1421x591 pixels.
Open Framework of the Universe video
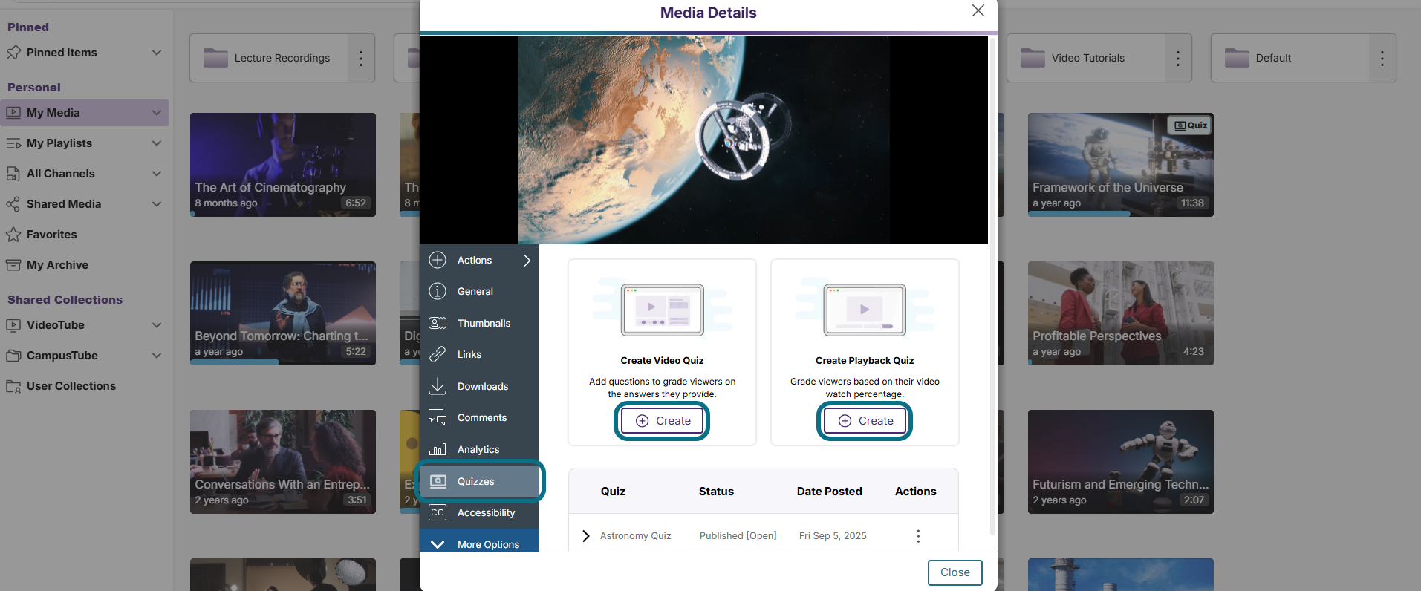1121,165
